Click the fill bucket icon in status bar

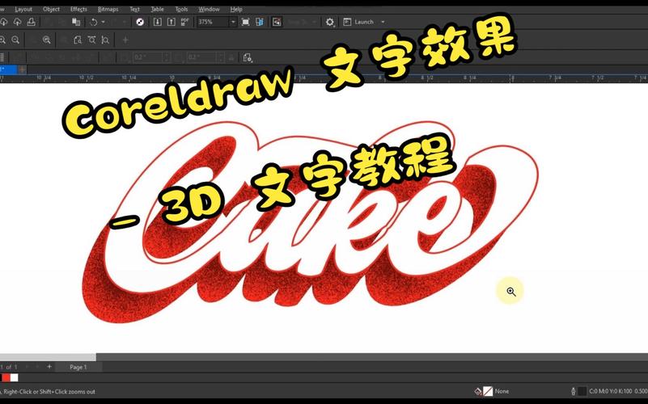pyautogui.click(x=478, y=391)
